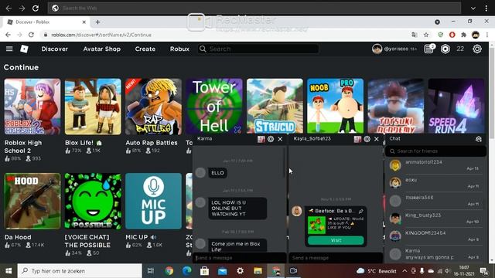Open chat settings gear in Karma chat
The height and width of the screenshot is (278, 495).
click(x=271, y=139)
